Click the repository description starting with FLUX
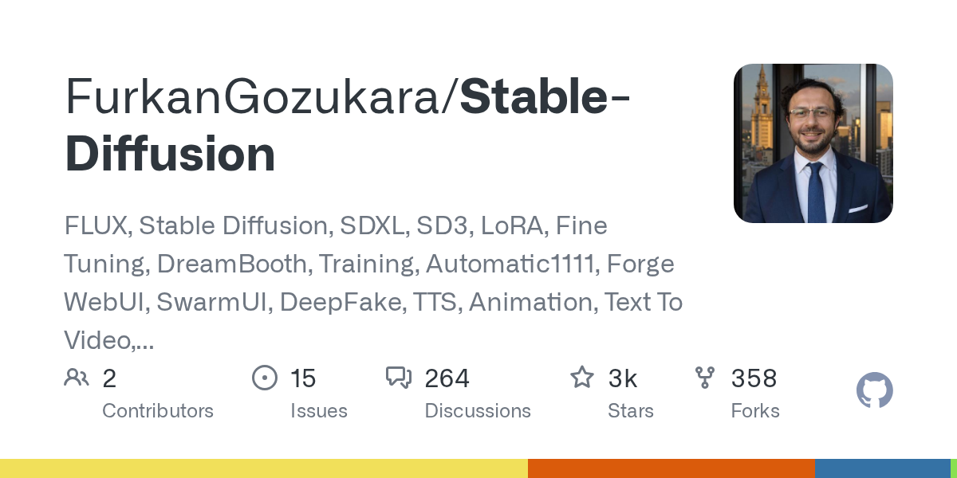The image size is (957, 478). click(x=371, y=283)
